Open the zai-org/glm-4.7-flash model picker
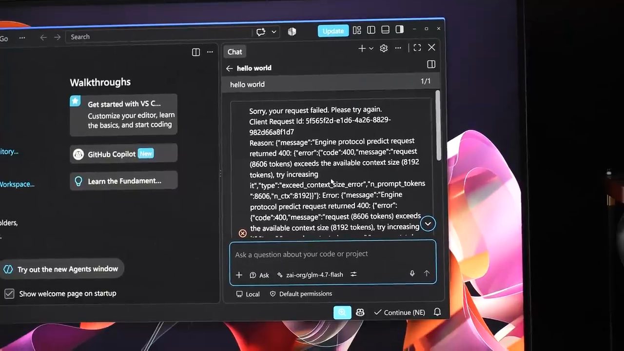 click(x=310, y=274)
